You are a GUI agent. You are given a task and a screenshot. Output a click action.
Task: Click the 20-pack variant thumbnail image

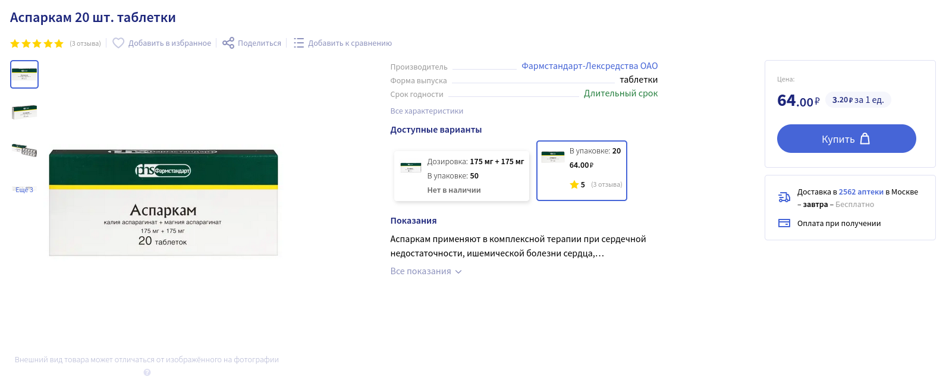pos(553,157)
